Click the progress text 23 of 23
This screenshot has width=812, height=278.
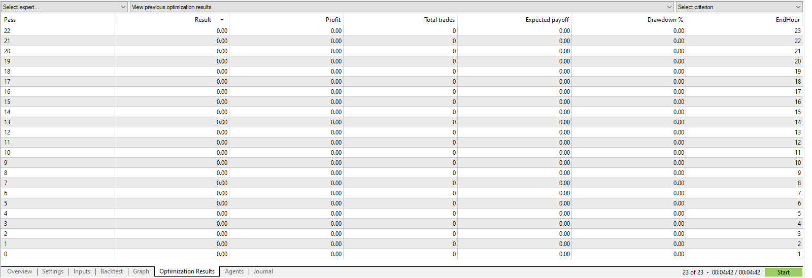[x=693, y=272]
